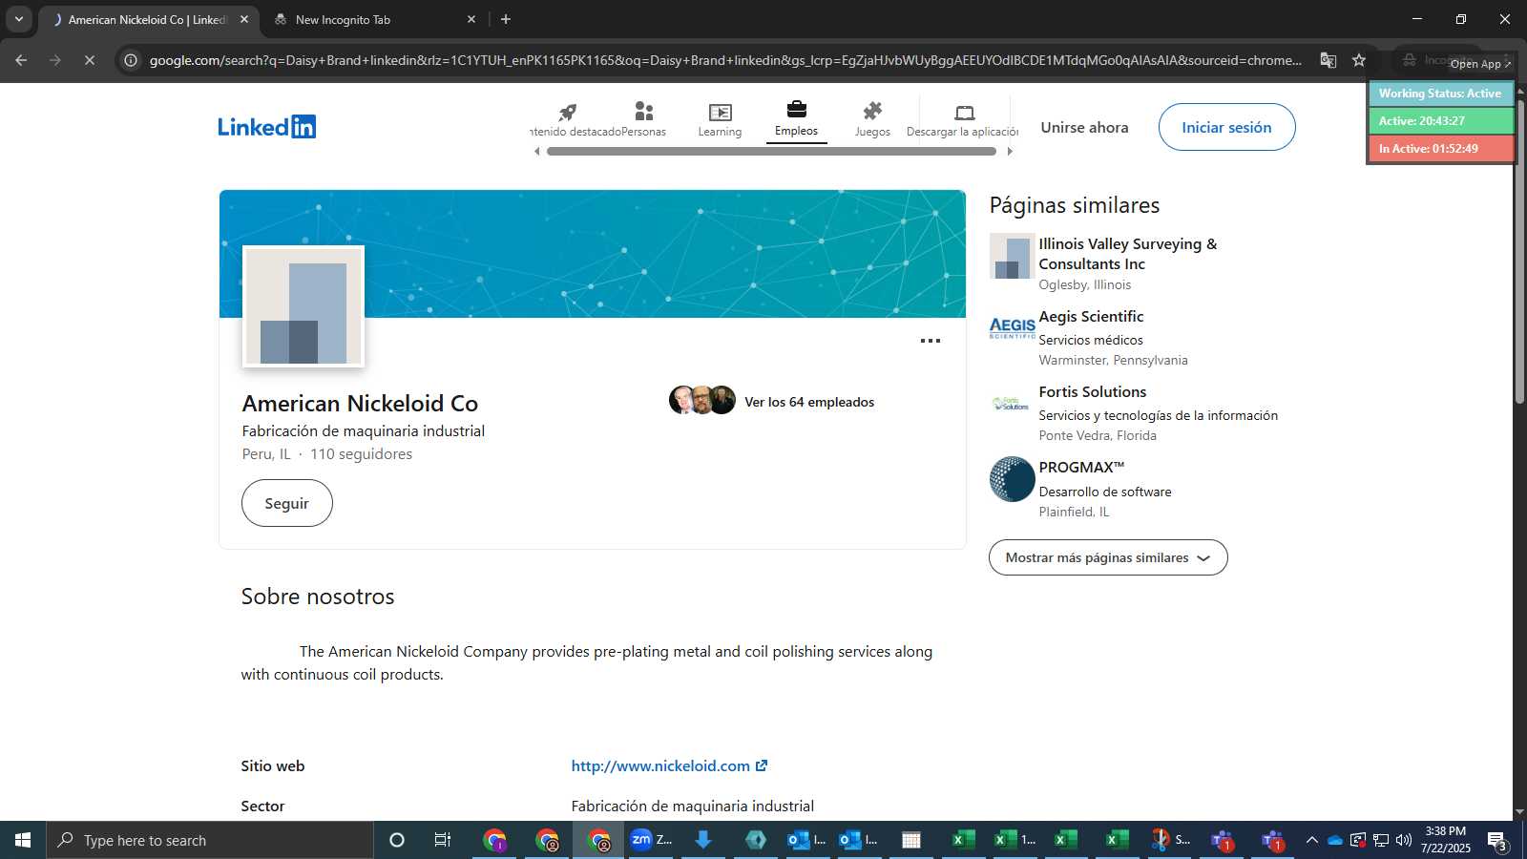
Task: Bookmark this page with the star icon
Action: tap(1359, 60)
